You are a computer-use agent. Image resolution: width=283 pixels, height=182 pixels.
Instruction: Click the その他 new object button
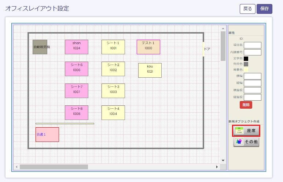(x=246, y=142)
